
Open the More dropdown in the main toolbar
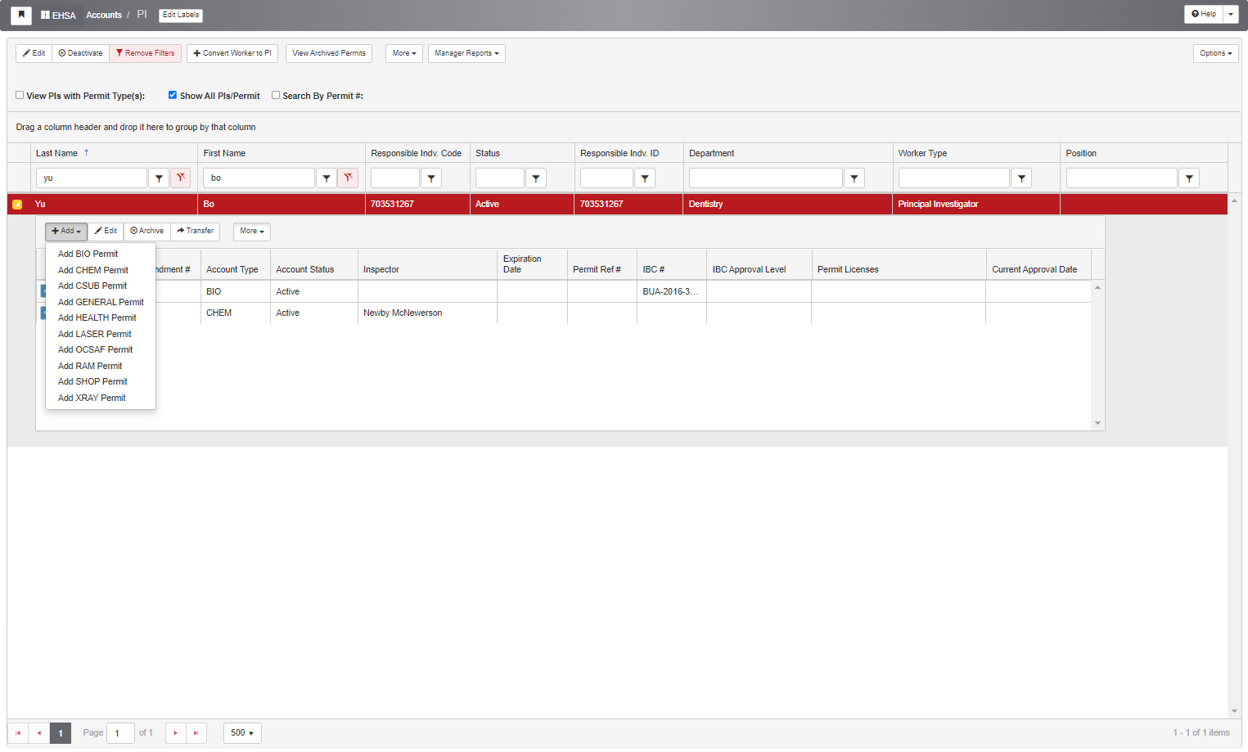(x=404, y=53)
